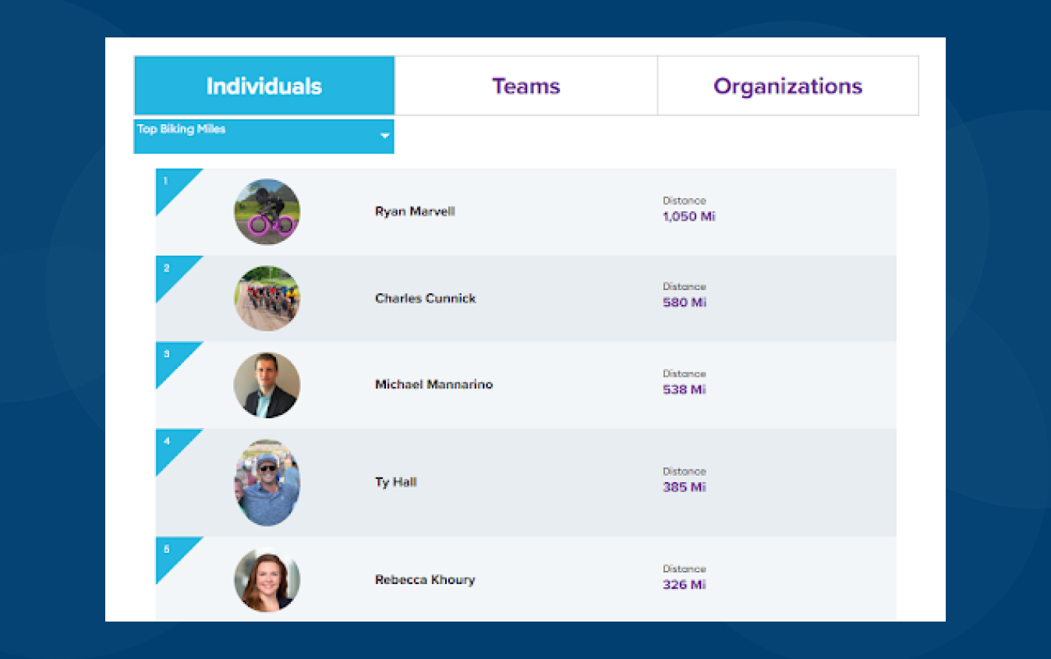This screenshot has width=1051, height=659.
Task: Click Ty Hall's 385 Mi distance
Action: click(x=684, y=487)
